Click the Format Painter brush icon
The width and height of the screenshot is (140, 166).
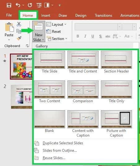(19, 38)
